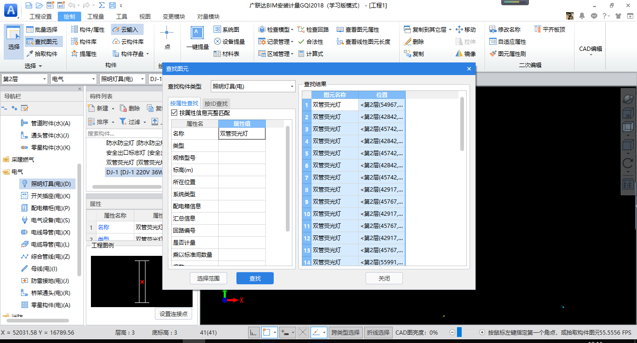Viewport: 637px width, 343px height.
Task: Click the CAD brightness slider handle
Action: (x=459, y=332)
